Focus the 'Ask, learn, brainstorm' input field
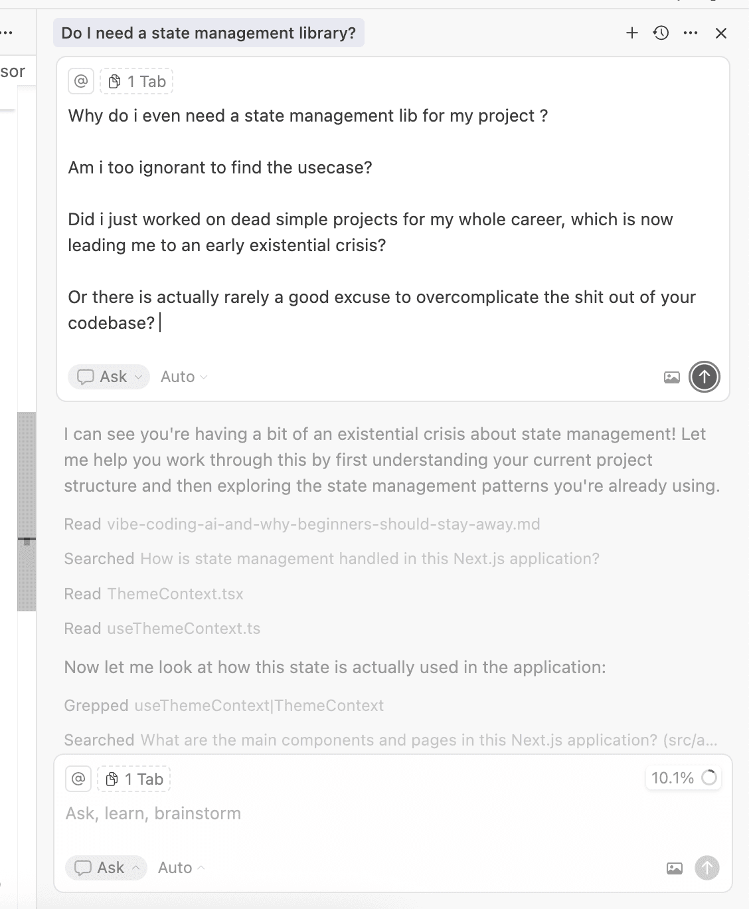 [392, 813]
